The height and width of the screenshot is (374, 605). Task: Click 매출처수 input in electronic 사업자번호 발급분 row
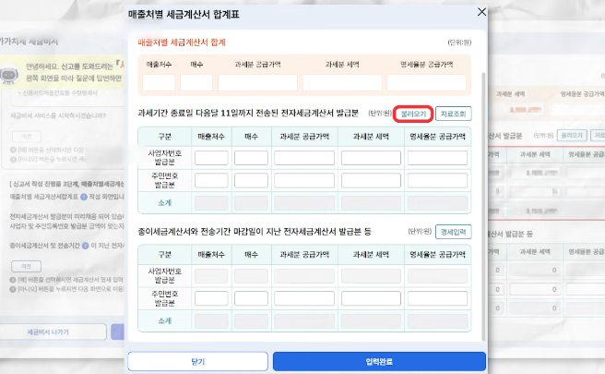(x=211, y=158)
